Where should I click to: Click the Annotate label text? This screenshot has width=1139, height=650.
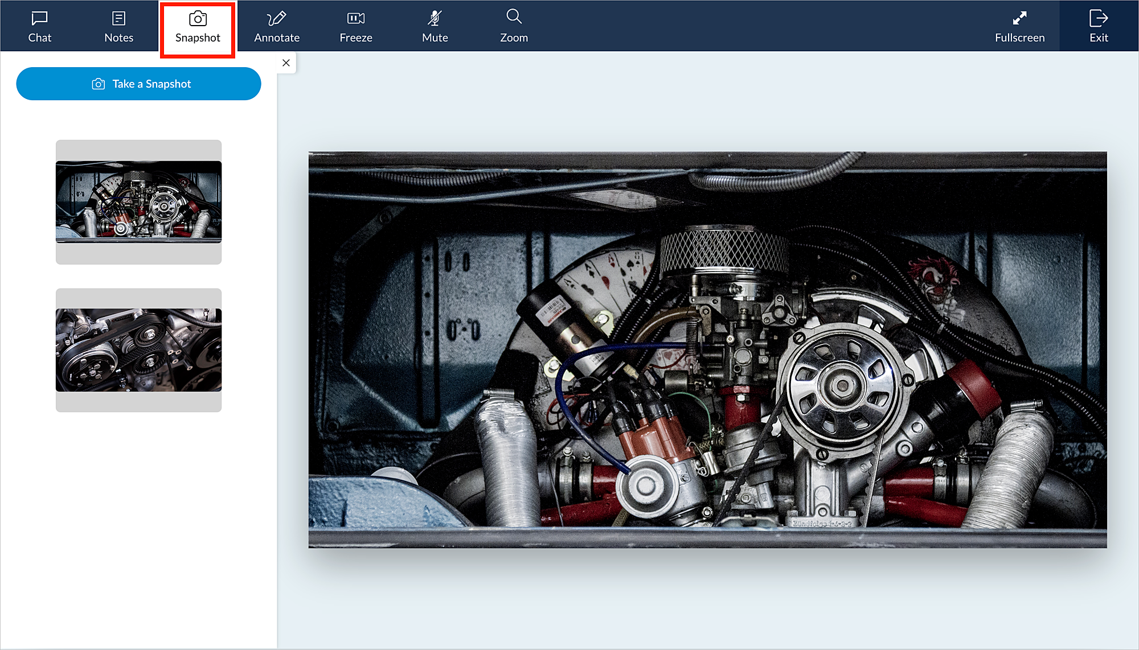coord(277,38)
